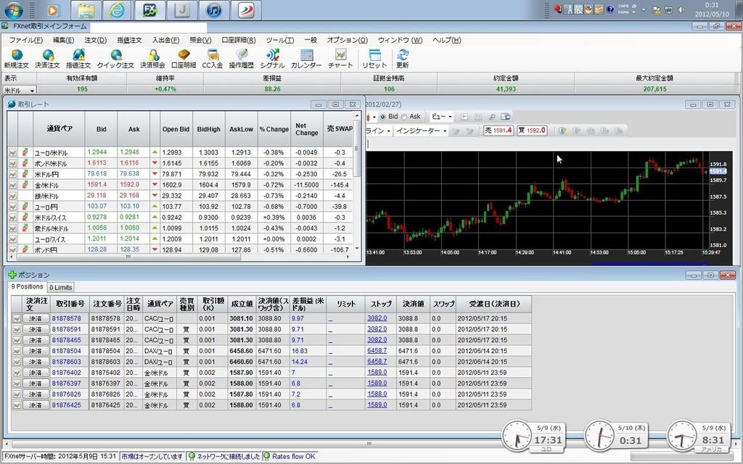This screenshot has height=464, width=743.
Task: Open the 米ドル display currency dropdown
Action: (20, 90)
